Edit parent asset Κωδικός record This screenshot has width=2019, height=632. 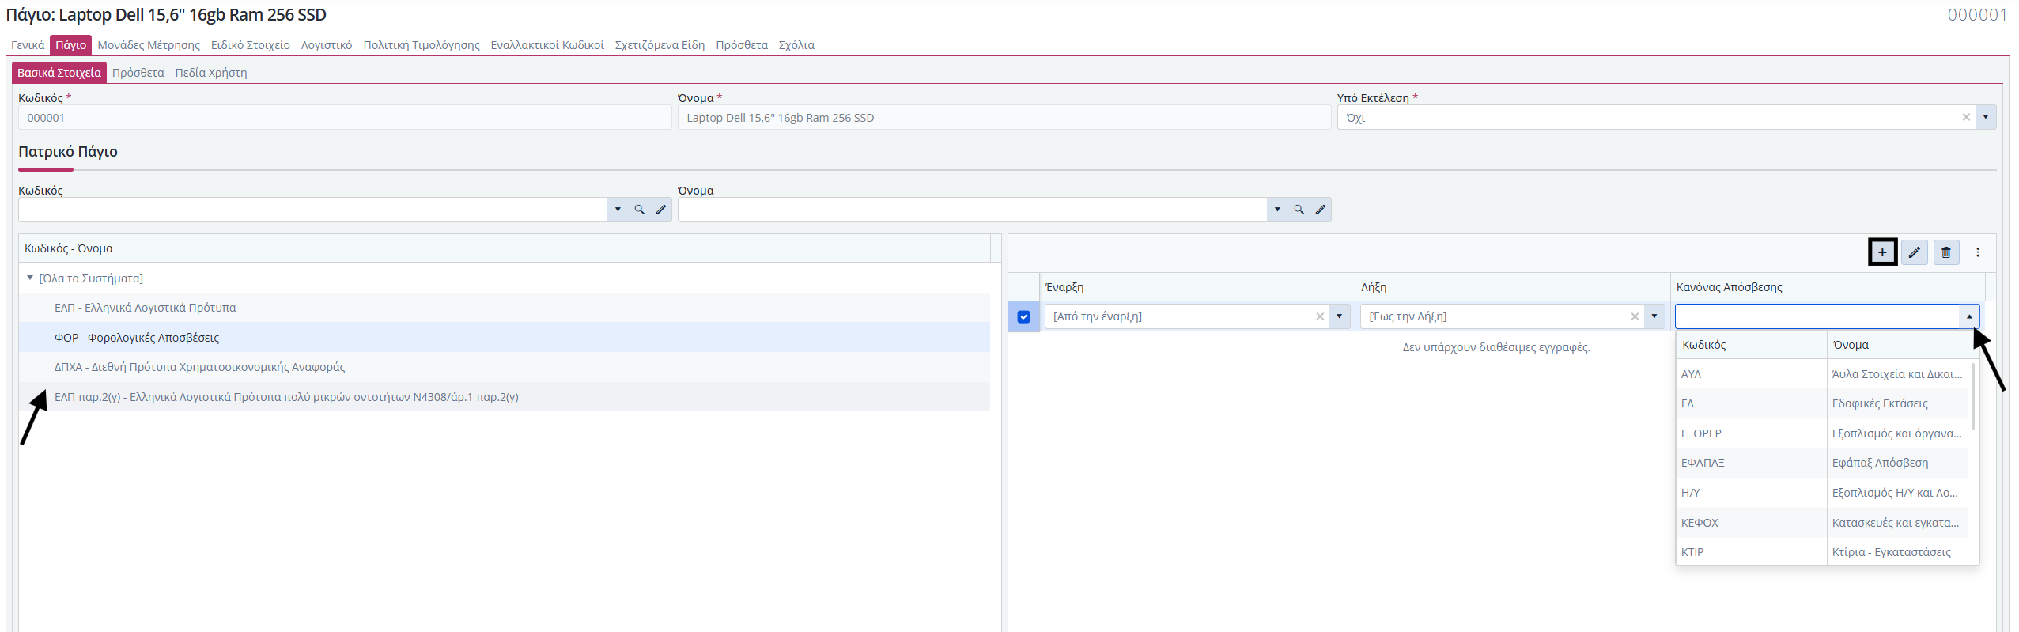[x=661, y=210]
